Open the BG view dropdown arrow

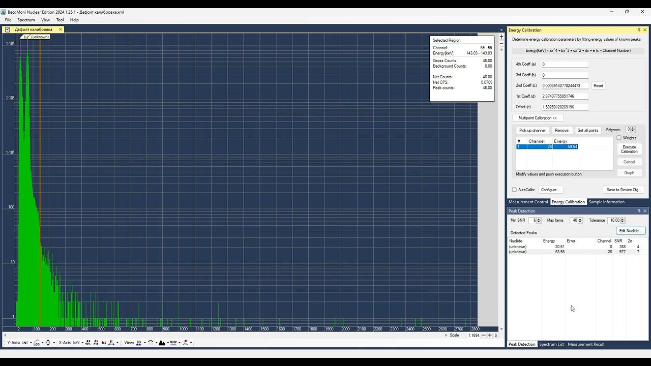point(144,343)
